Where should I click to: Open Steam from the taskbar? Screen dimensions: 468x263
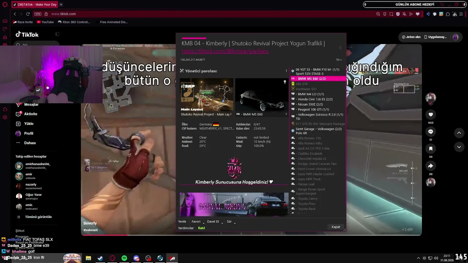pos(100,258)
